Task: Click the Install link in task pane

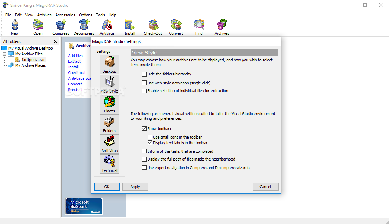Action: pos(73,67)
